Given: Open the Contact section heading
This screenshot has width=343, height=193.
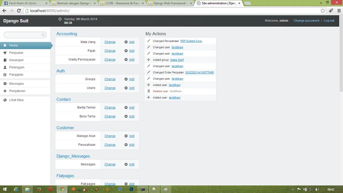Looking at the screenshot, I should coord(64,99).
